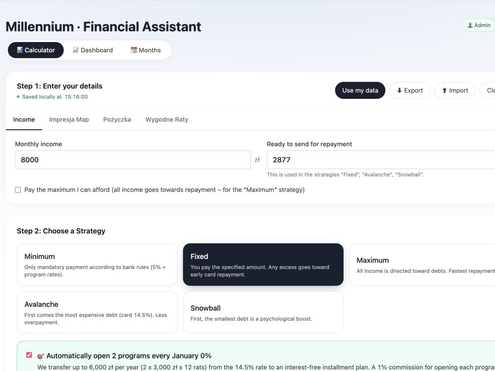Click the Dashboard line chart icon

coord(76,50)
